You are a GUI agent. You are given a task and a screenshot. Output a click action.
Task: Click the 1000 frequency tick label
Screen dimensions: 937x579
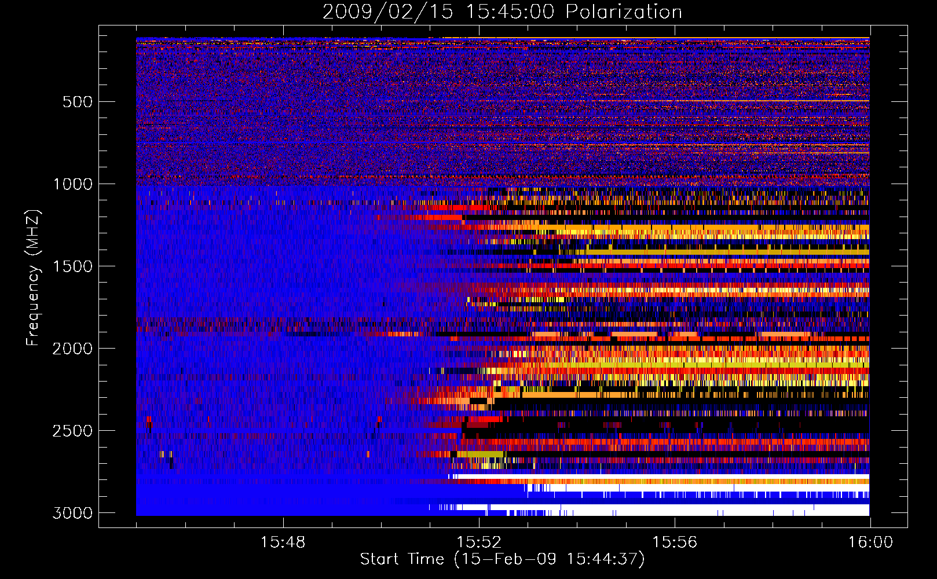pyautogui.click(x=72, y=184)
